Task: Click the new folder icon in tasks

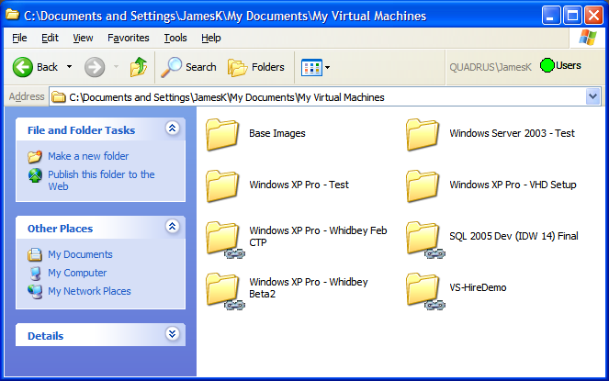Action: click(35, 156)
